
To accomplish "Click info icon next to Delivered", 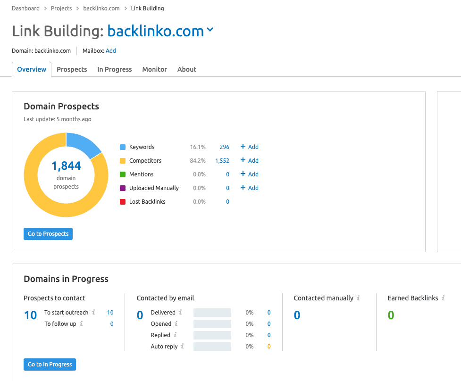I will click(180, 312).
